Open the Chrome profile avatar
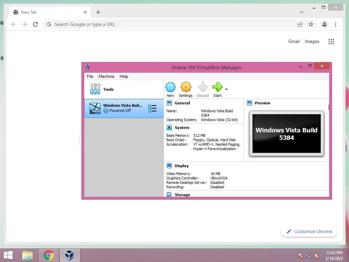This screenshot has width=349, height=262. [324, 24]
